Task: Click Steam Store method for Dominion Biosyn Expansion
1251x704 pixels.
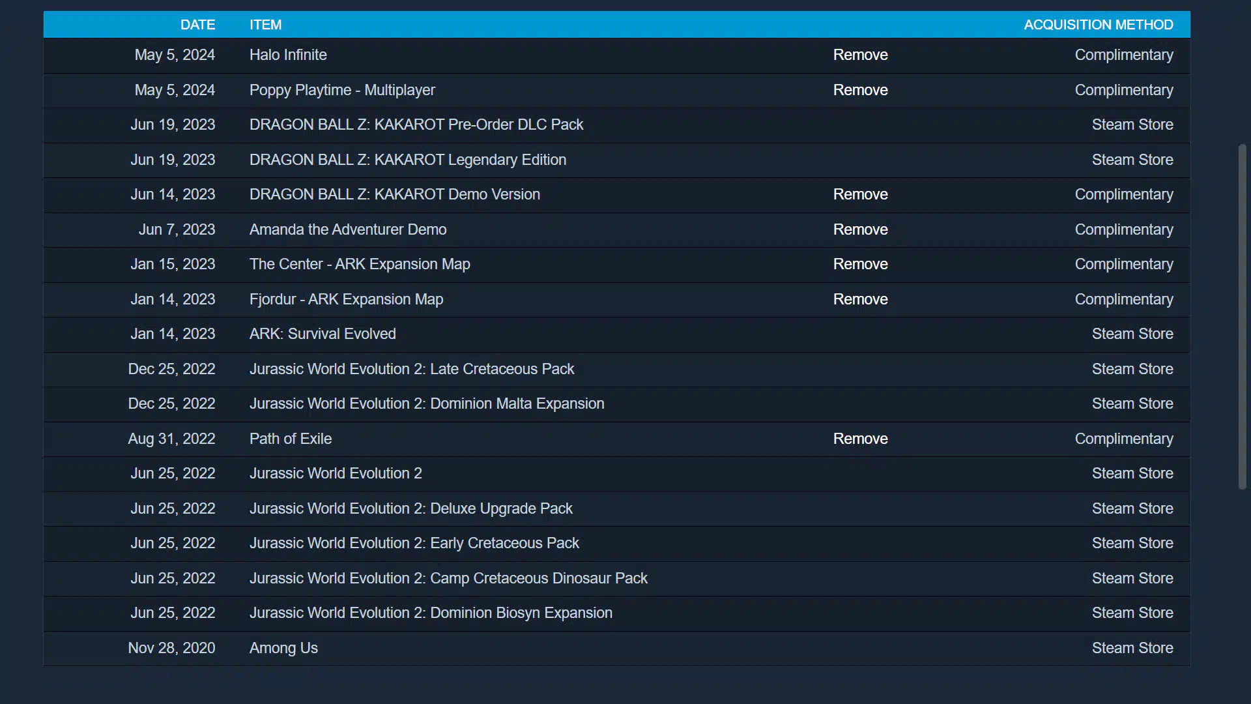Action: click(x=1132, y=613)
